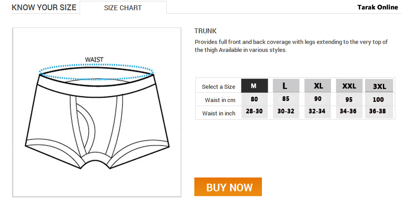The width and height of the screenshot is (414, 209).
Task: Click the 28-30 inch waist cell
Action: point(254,112)
